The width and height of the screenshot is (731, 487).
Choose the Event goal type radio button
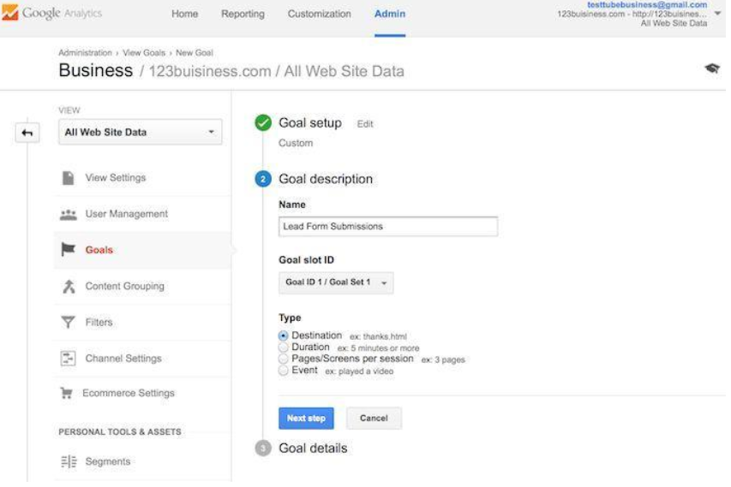click(x=284, y=371)
